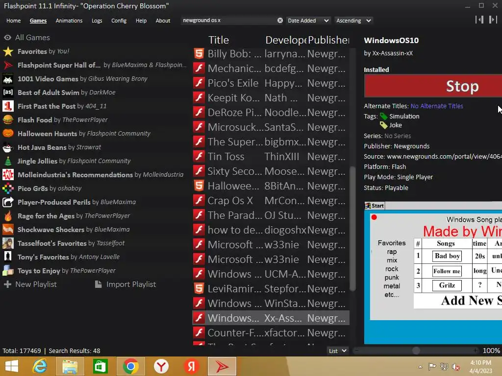Click the game list vertical scrollbar

pyautogui.click(x=352, y=229)
